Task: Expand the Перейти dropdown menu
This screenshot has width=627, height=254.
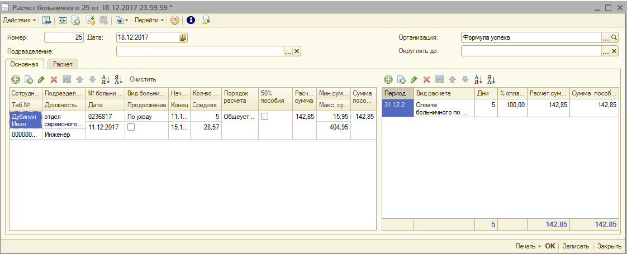Action: click(x=149, y=20)
